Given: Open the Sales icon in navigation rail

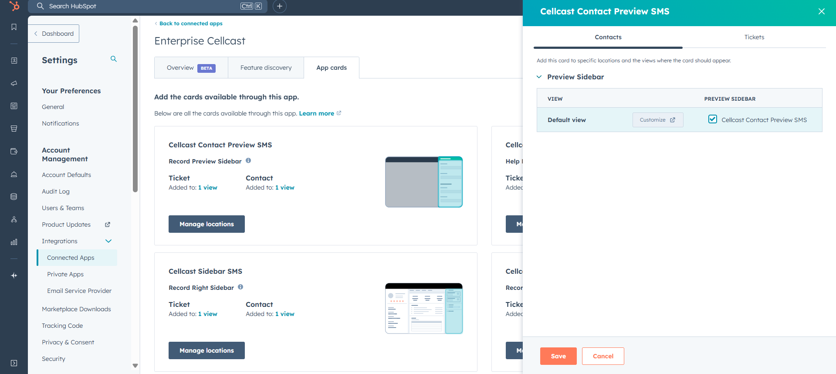Looking at the screenshot, I should [x=14, y=129].
